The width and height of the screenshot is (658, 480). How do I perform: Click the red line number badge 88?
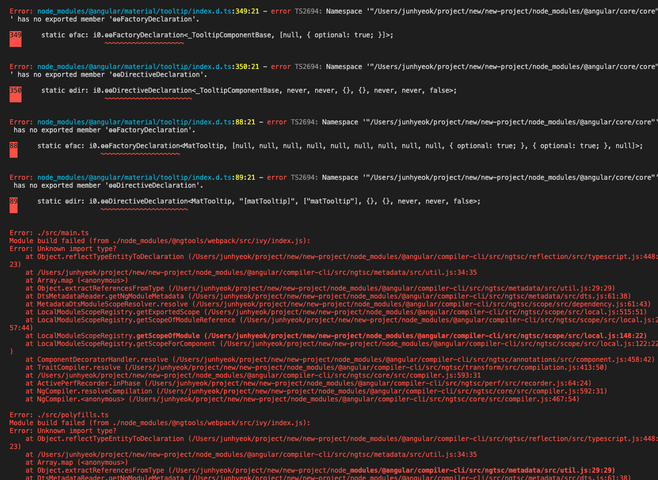14,150
